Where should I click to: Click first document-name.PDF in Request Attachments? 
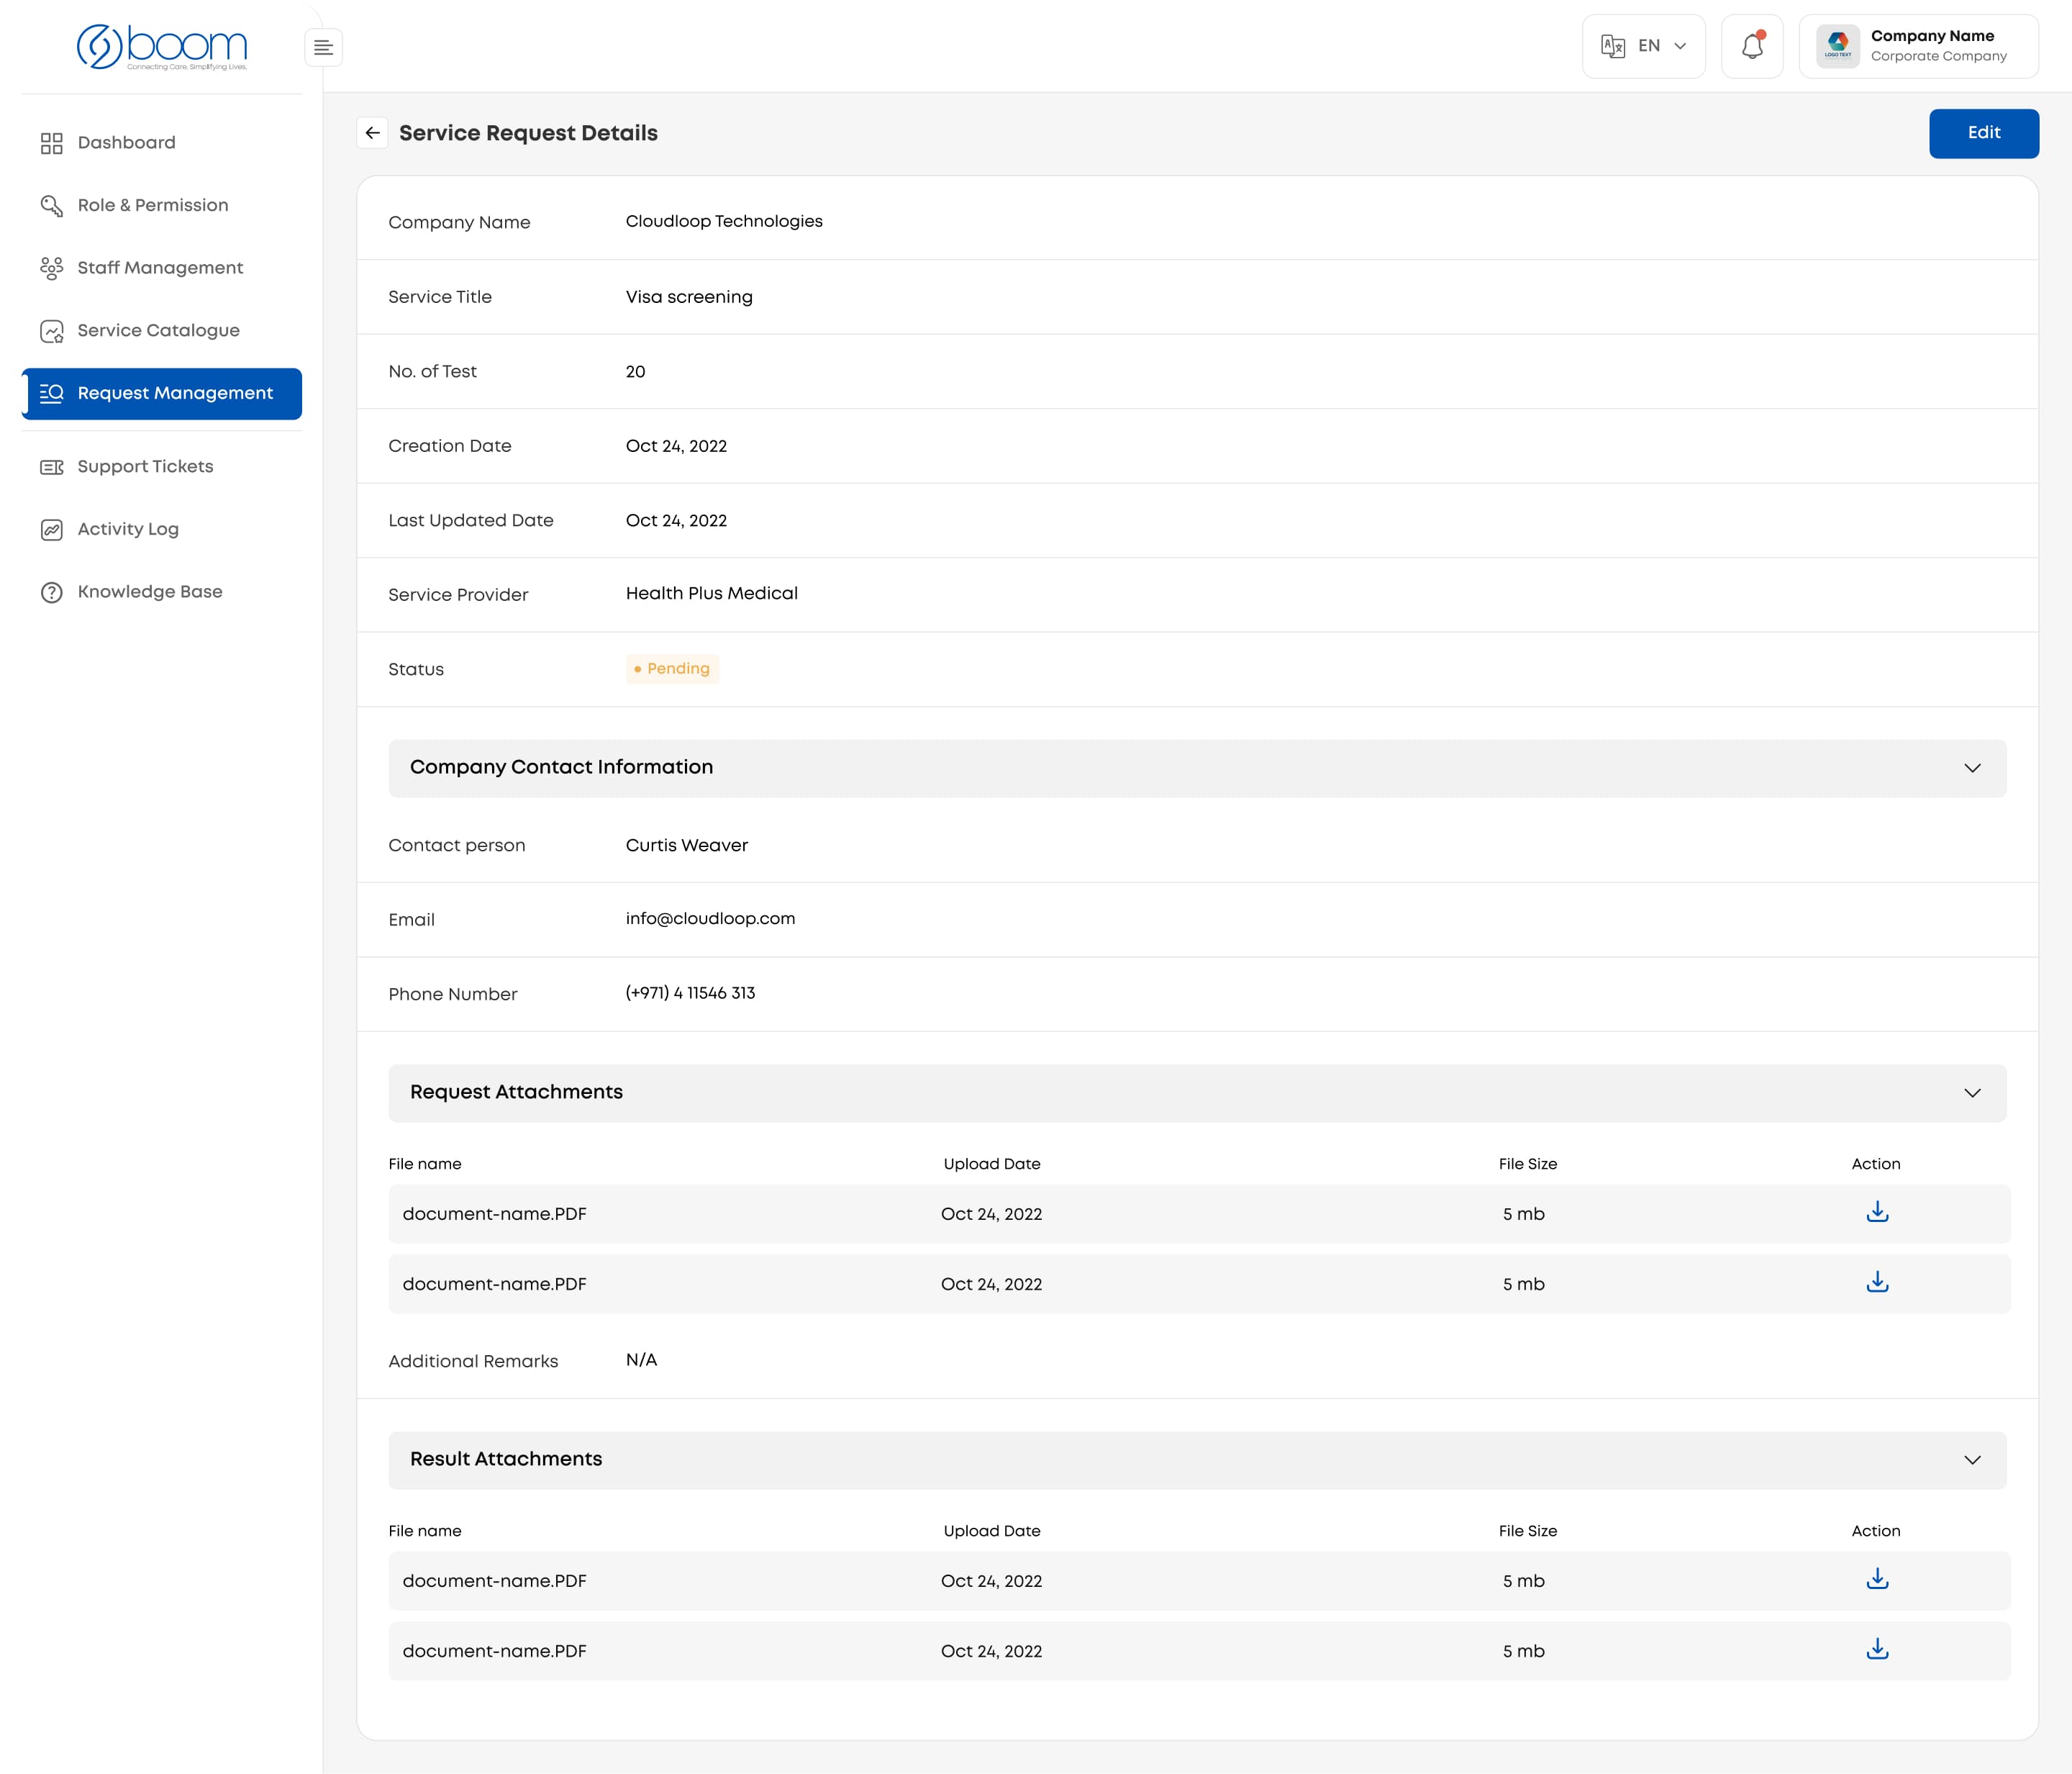494,1213
